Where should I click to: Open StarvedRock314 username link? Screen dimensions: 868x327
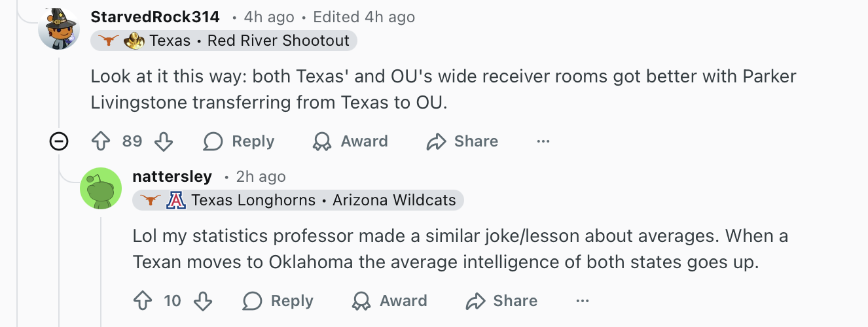coord(155,17)
